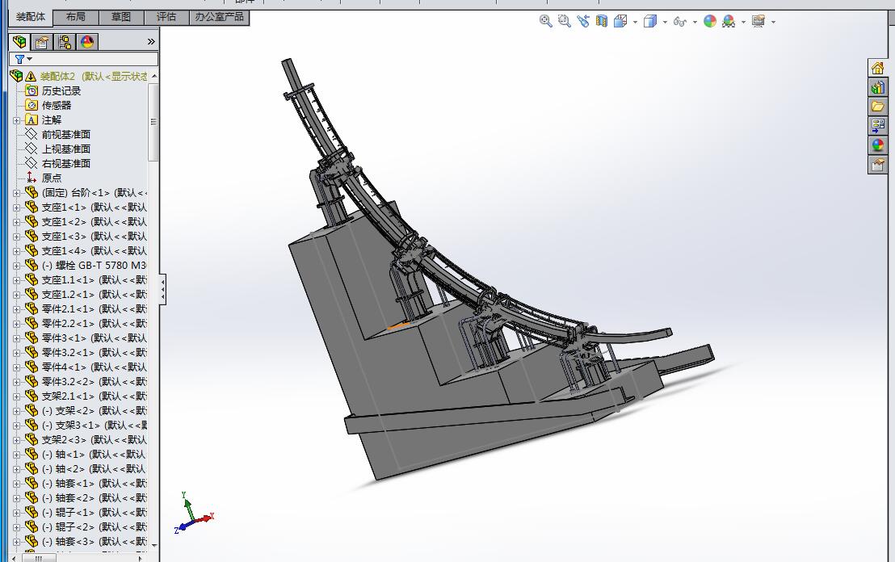Select the 装配体2 root assembly node
Image resolution: width=895 pixels, height=562 pixels.
94,77
